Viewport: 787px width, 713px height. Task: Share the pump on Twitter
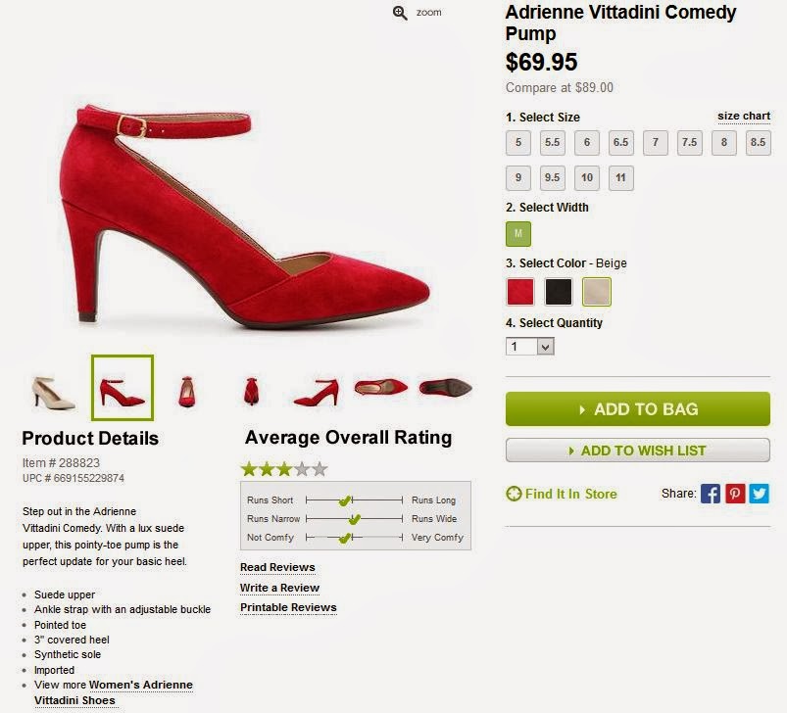(x=759, y=494)
